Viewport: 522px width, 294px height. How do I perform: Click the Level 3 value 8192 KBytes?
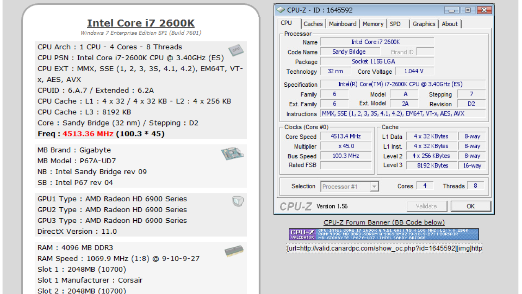tap(431, 166)
